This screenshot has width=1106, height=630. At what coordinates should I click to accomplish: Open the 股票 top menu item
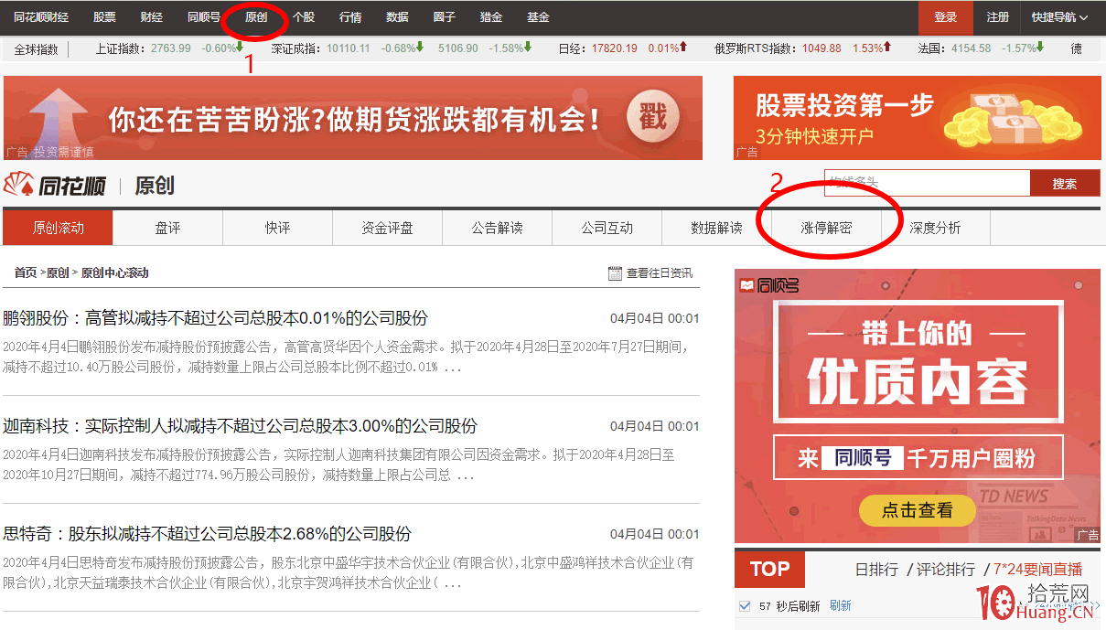point(104,17)
